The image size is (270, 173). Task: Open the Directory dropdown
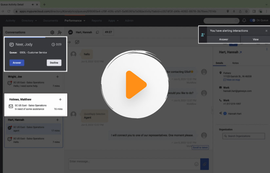click(x=29, y=21)
